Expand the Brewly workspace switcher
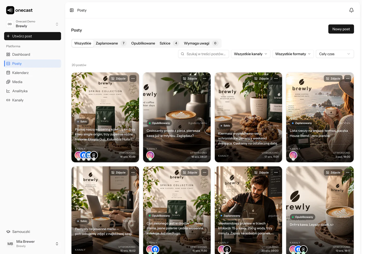366x254 pixels. coord(33,24)
